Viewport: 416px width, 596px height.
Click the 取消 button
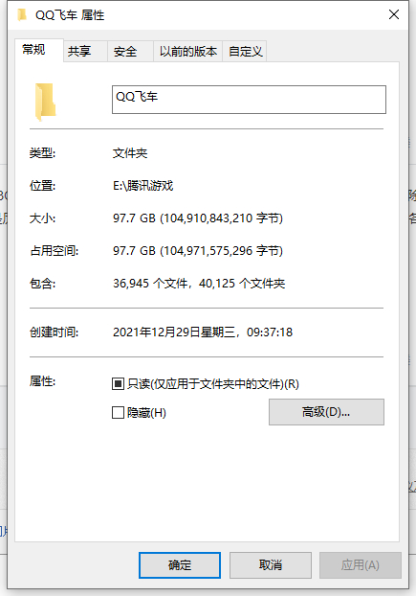[271, 565]
